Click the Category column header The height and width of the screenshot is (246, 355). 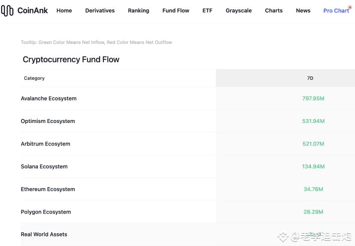[x=34, y=78]
